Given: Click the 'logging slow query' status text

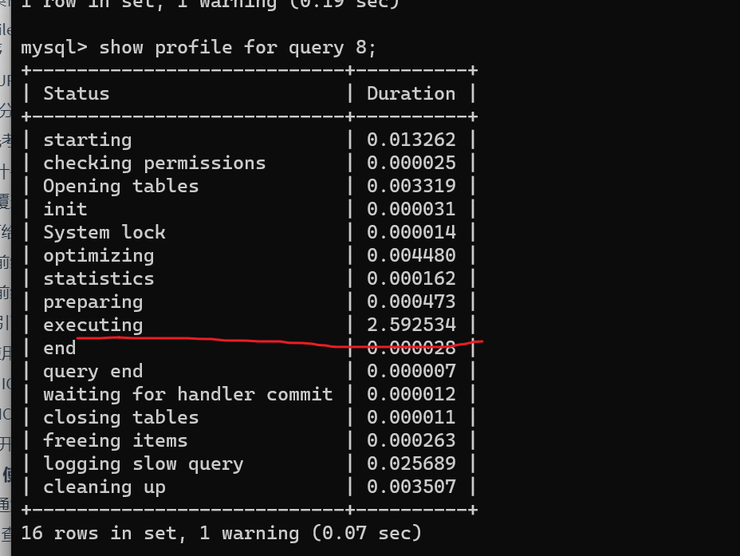Looking at the screenshot, I should [143, 464].
